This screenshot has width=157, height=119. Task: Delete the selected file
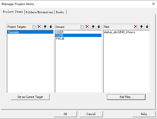coord(136,27)
